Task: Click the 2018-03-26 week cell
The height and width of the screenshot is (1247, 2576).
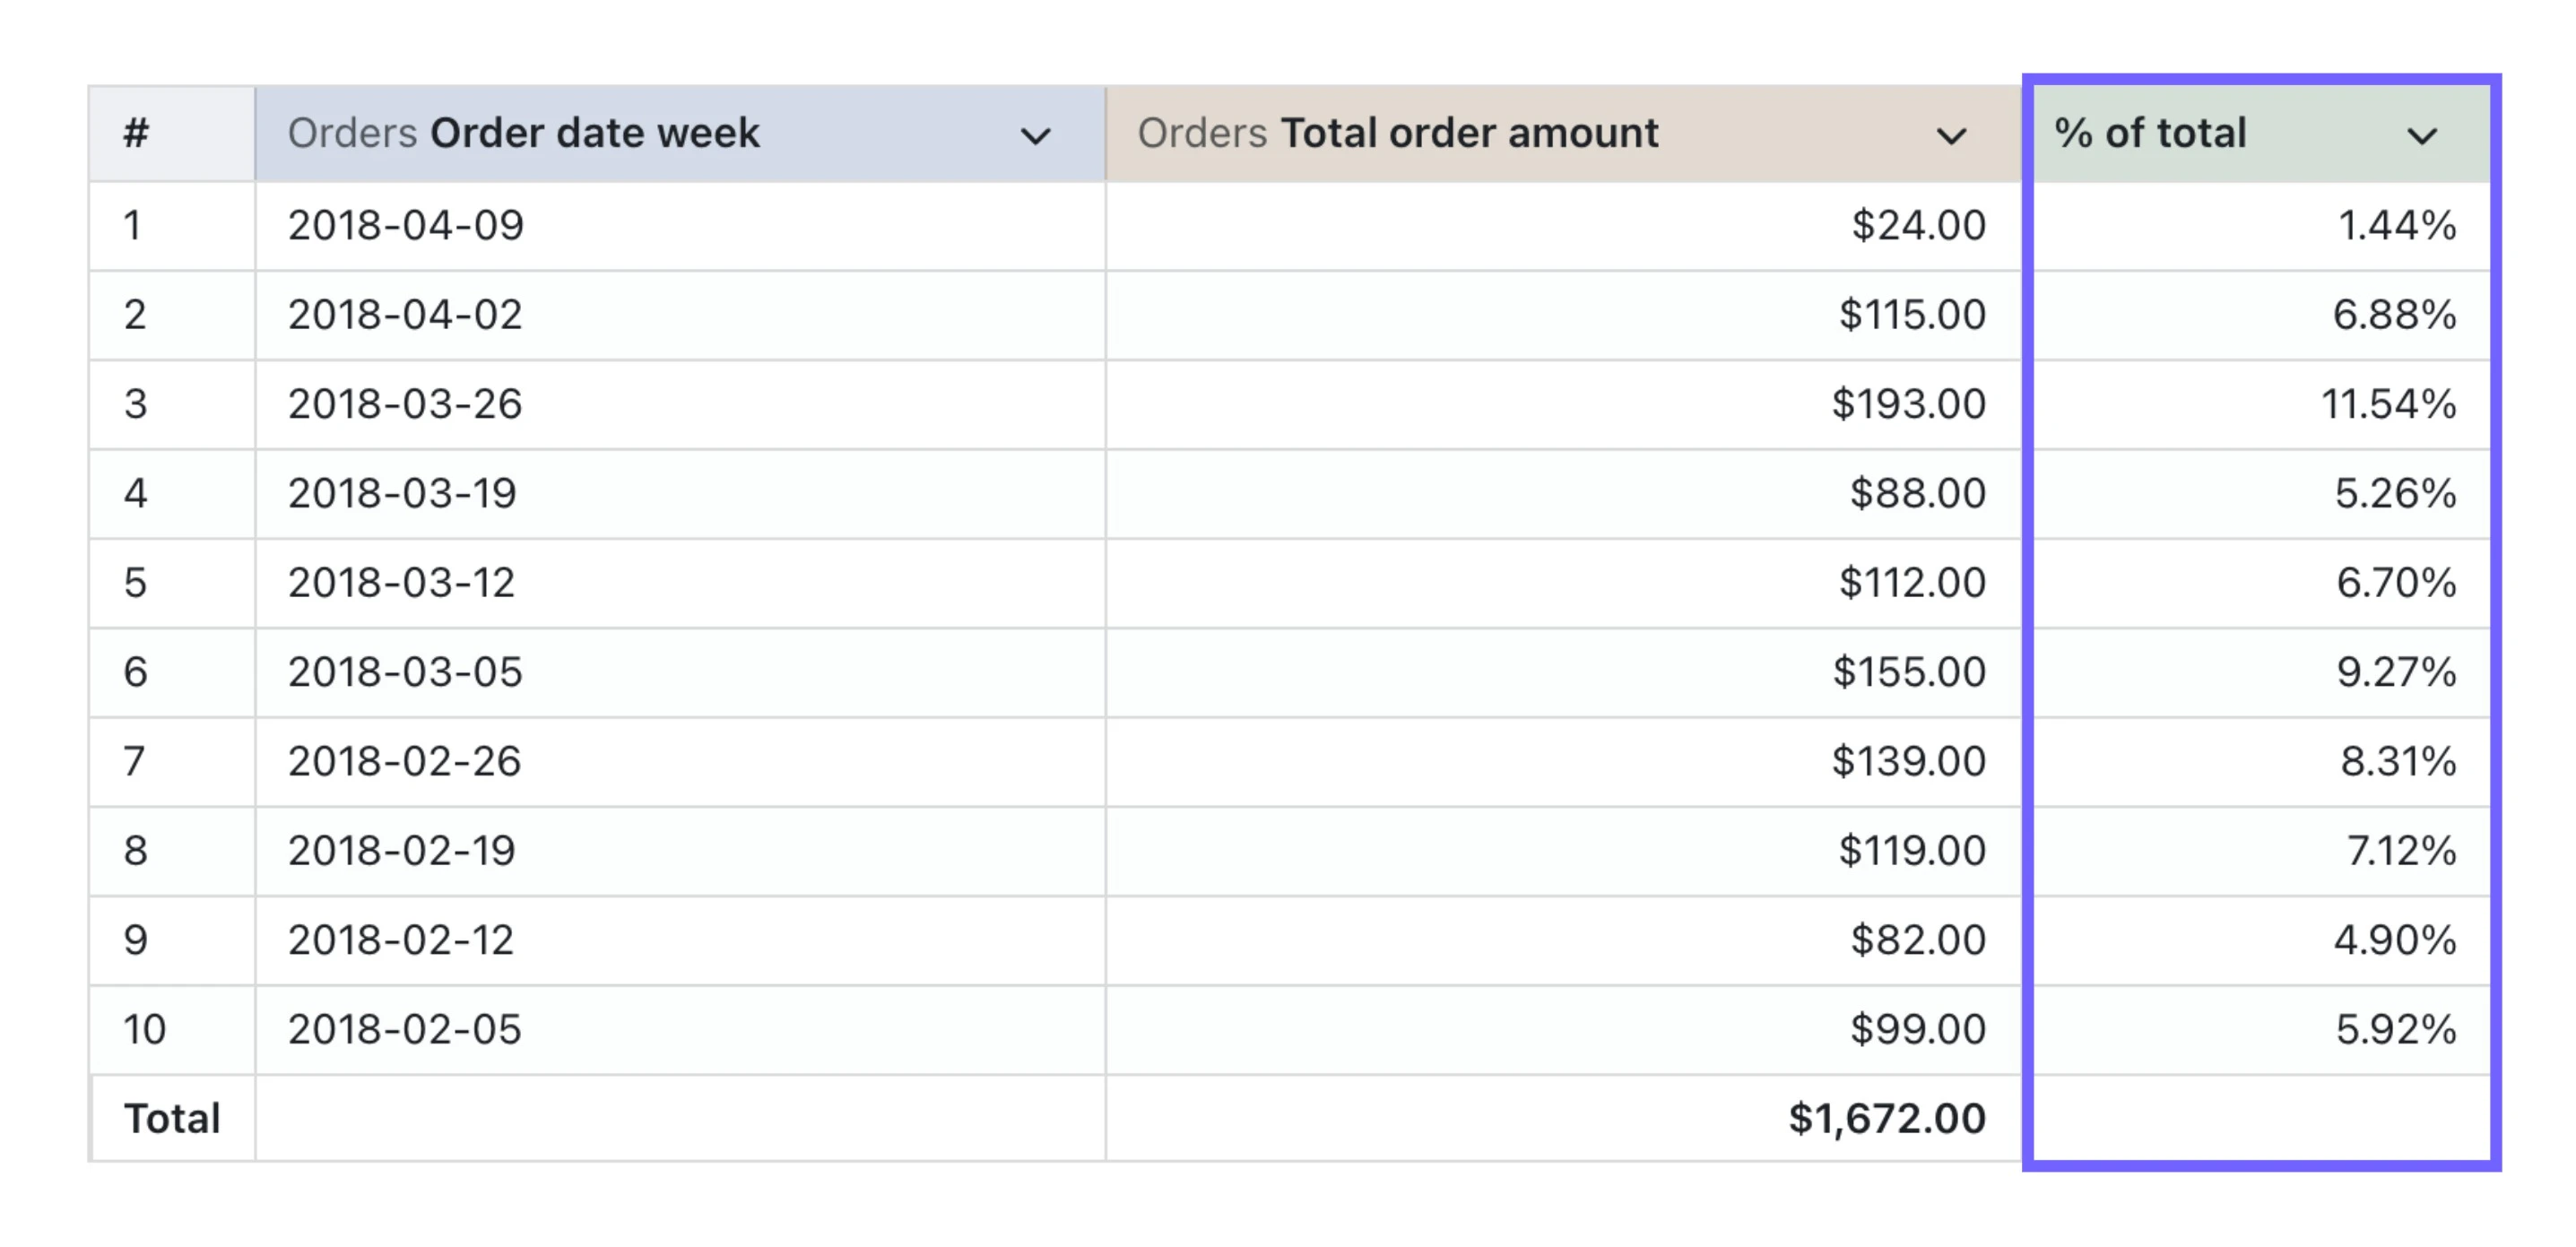Action: pos(405,405)
